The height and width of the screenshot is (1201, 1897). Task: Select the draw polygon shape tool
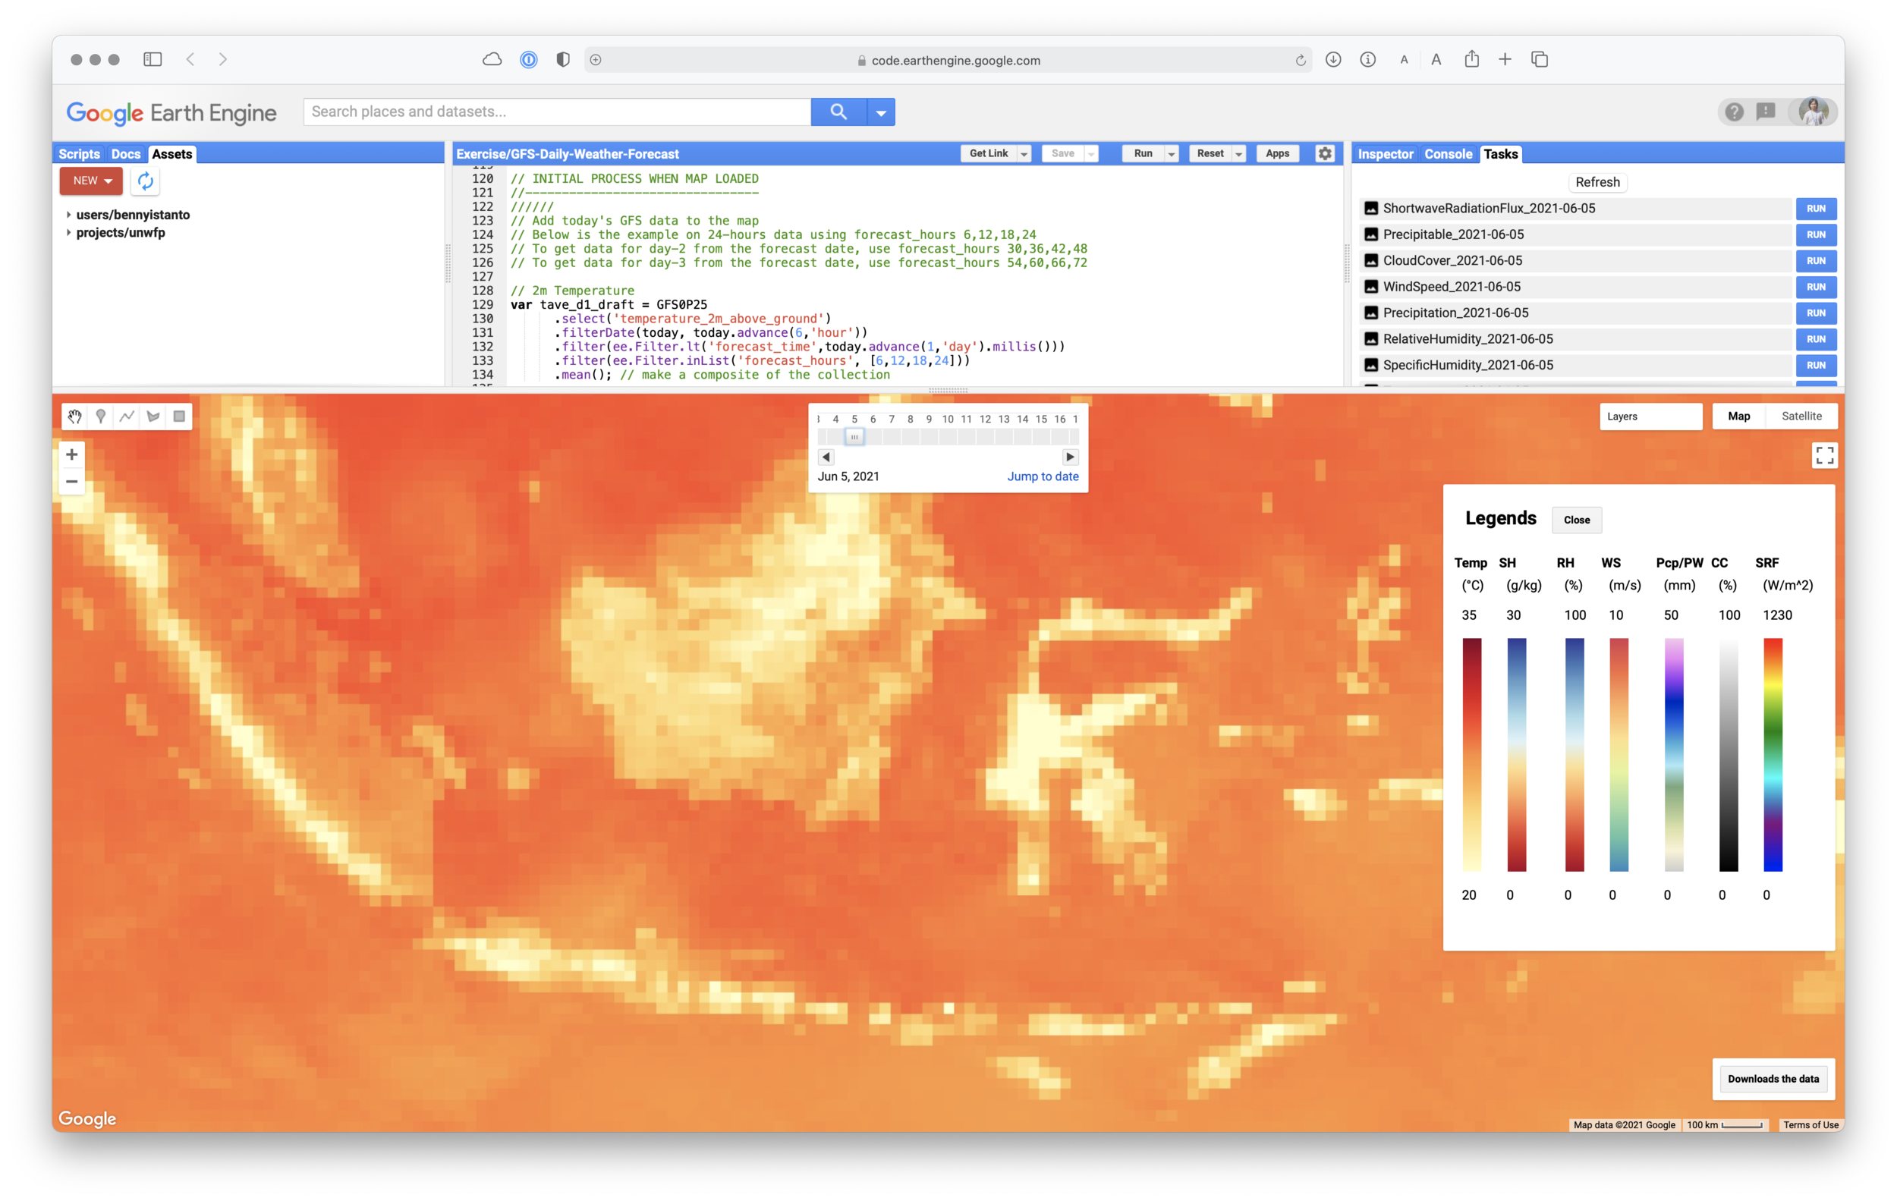tap(153, 417)
